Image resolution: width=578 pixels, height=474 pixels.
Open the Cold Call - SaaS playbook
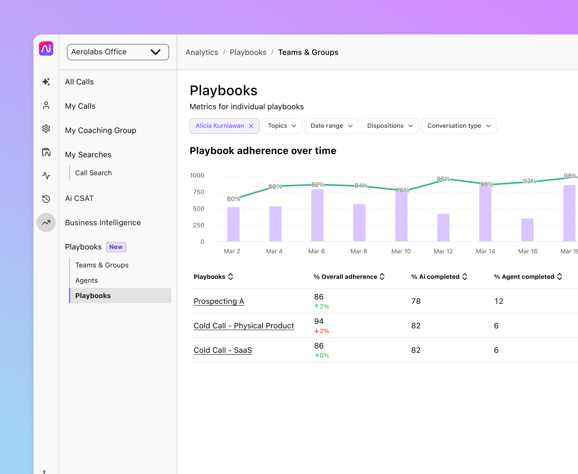[223, 350]
